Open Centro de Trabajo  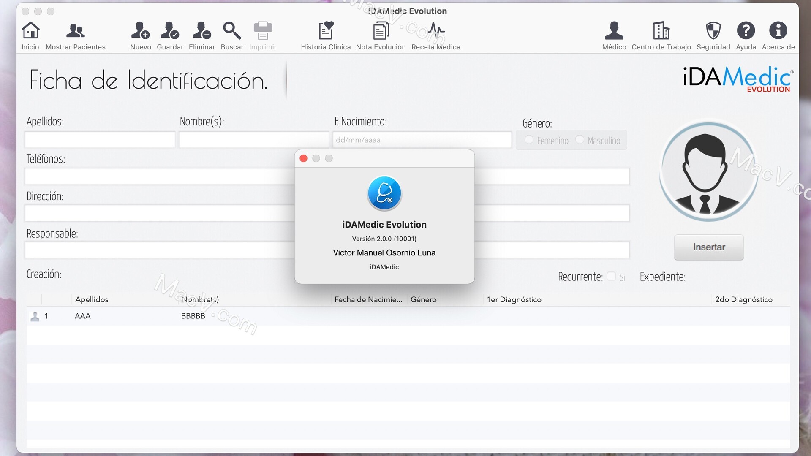(661, 36)
